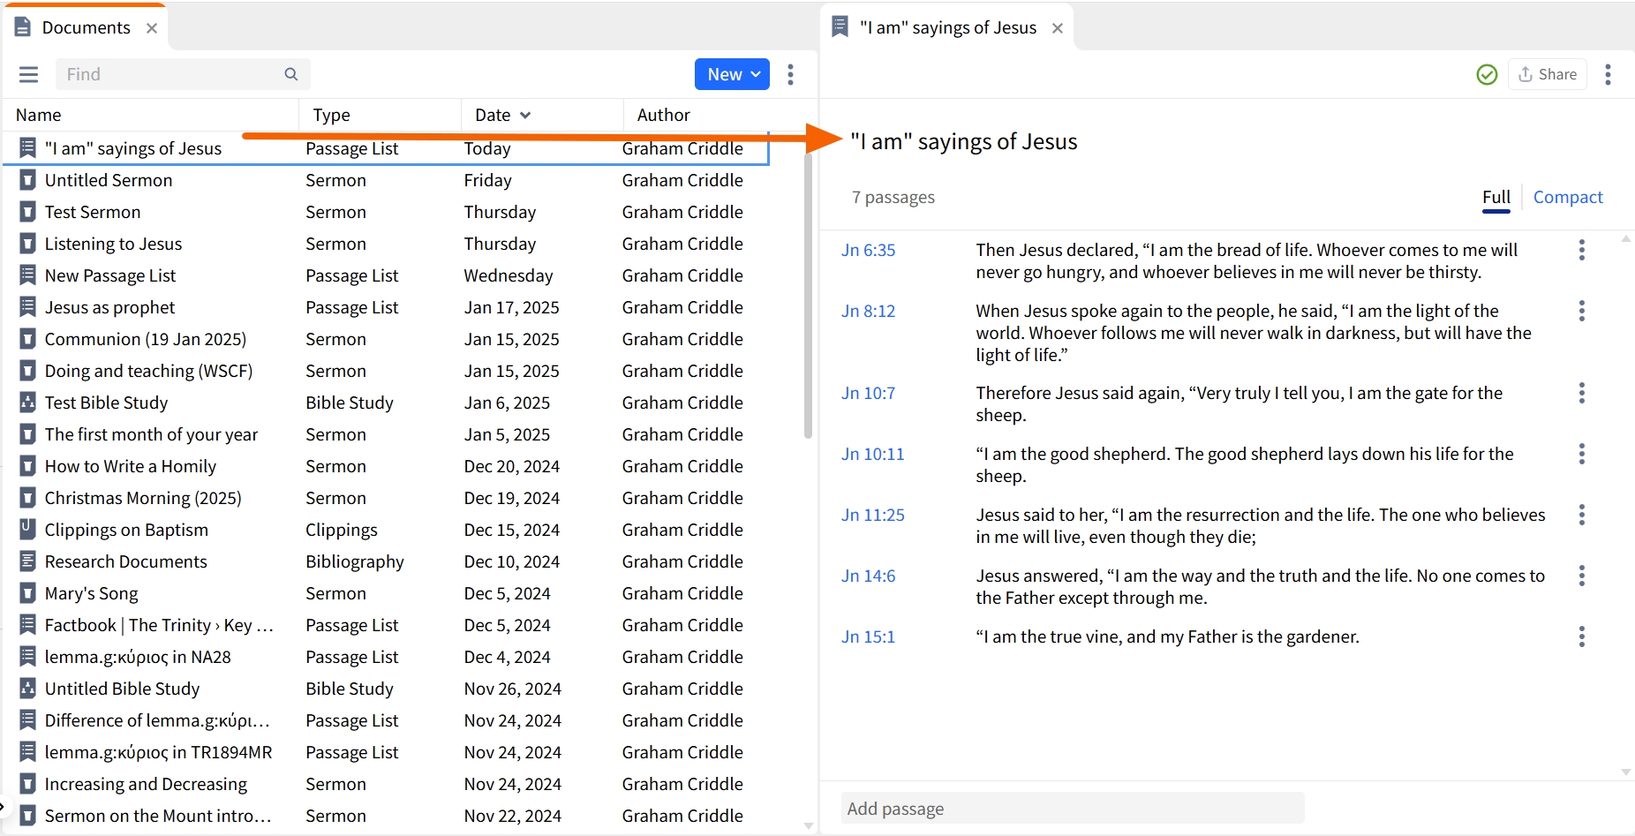The width and height of the screenshot is (1635, 836).
Task: Click the sermon icon beside Increasing and Decreasing
Action: 28,784
